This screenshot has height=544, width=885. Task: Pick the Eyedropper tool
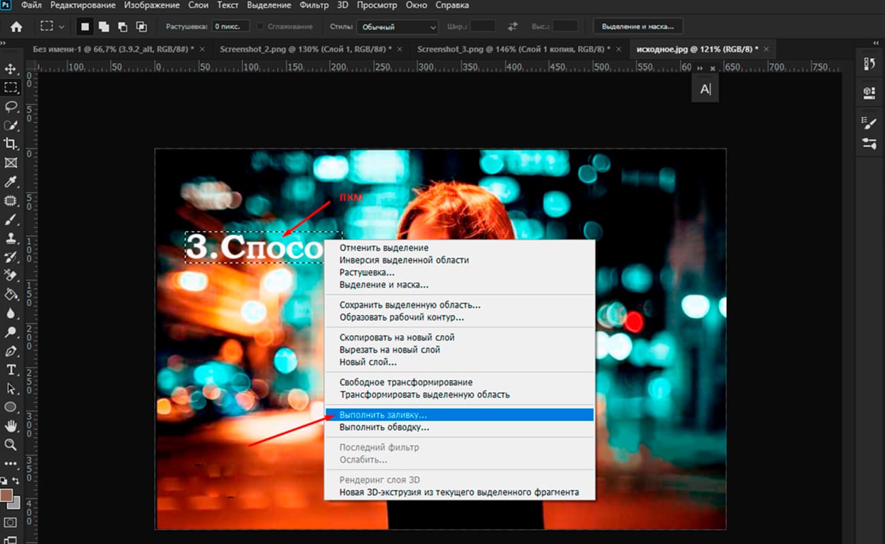[x=11, y=182]
